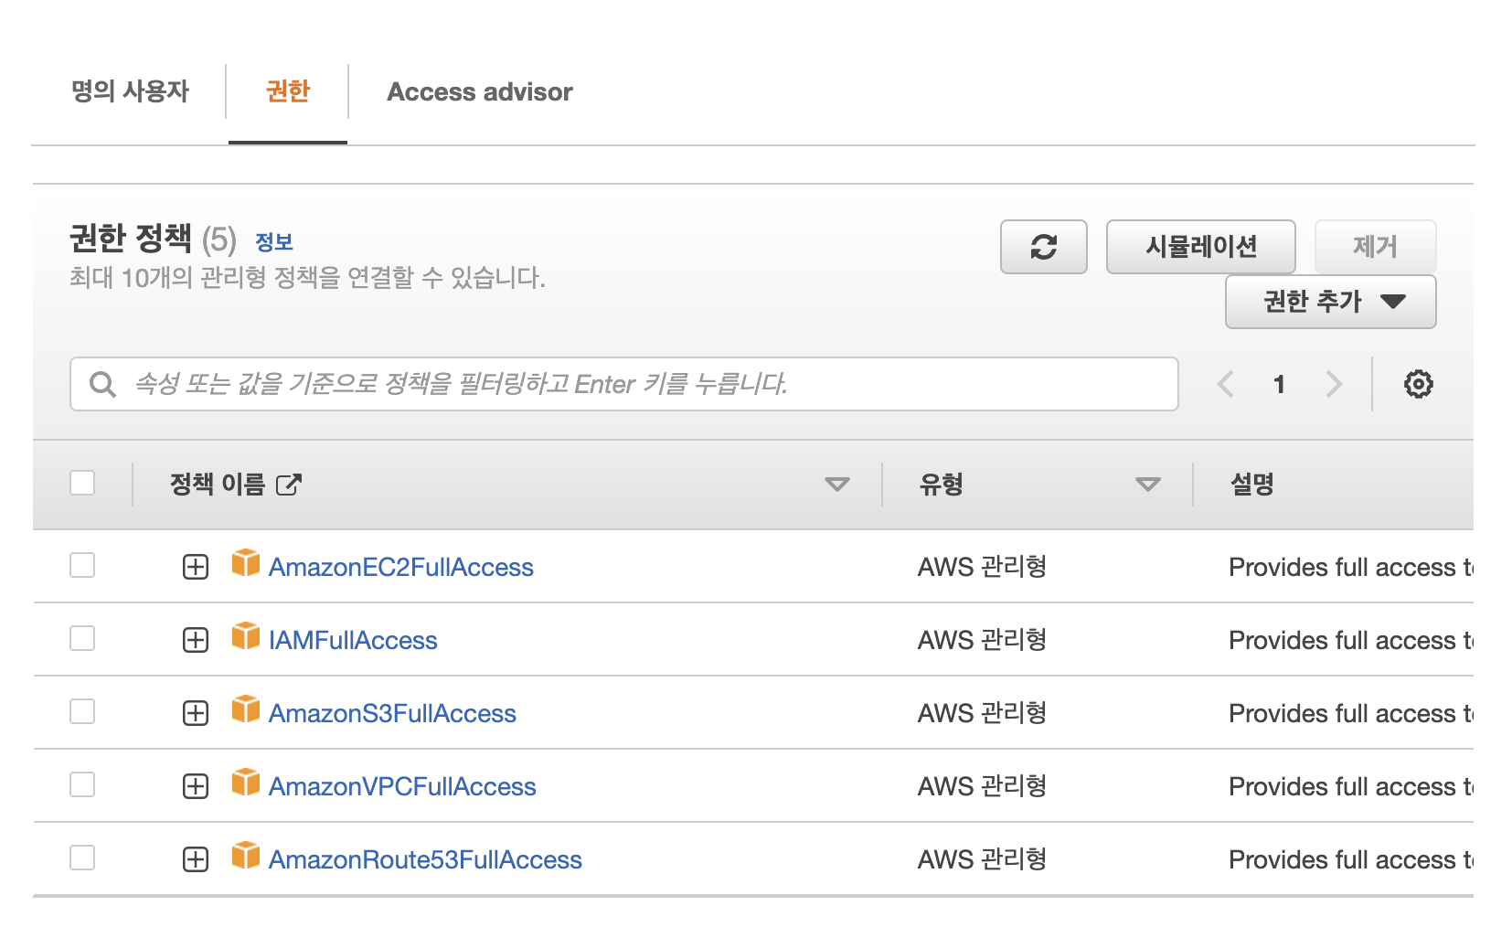Viewport: 1512px width, 938px height.
Task: Check the AmazonS3FullAccess row checkbox
Action: 82,711
